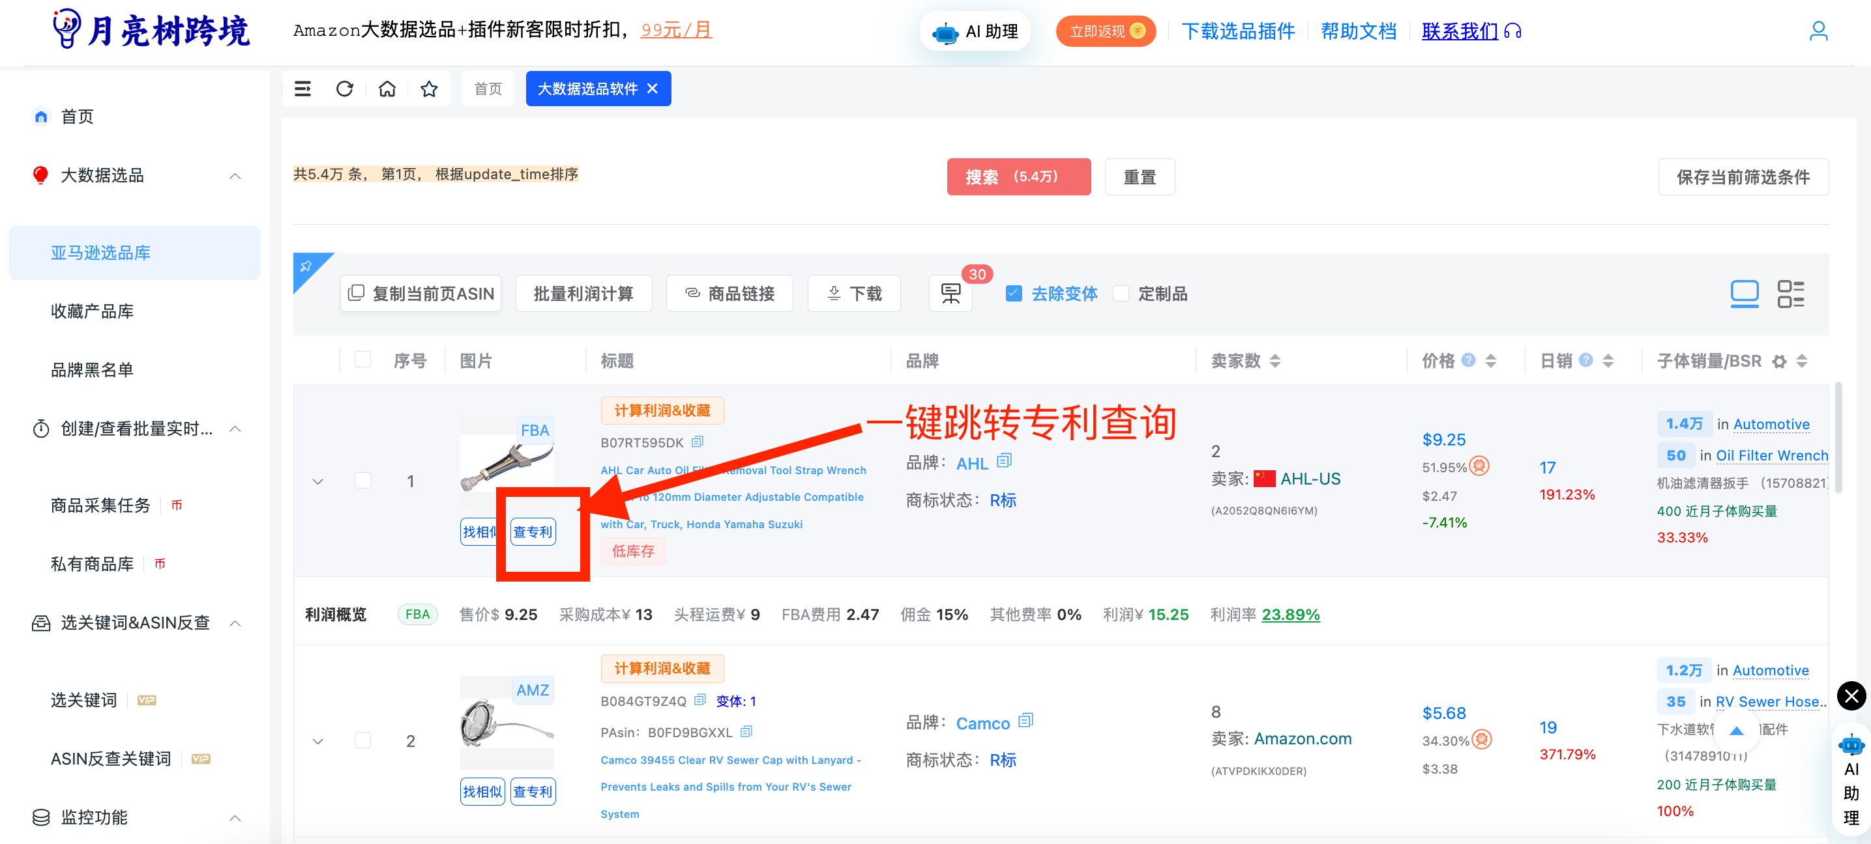Image resolution: width=1871 pixels, height=844 pixels.
Task: Switch to card list view icon
Action: pos(1790,294)
